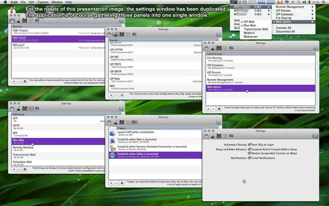Choose Connect All in the status menu
Screen dimensions: 329x206
click(294, 28)
